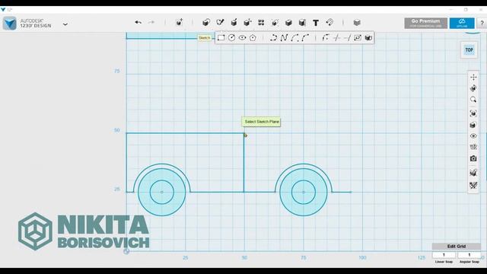Toggle bottom navigation bar sketch option
The image size is (487, 274).
point(473,186)
